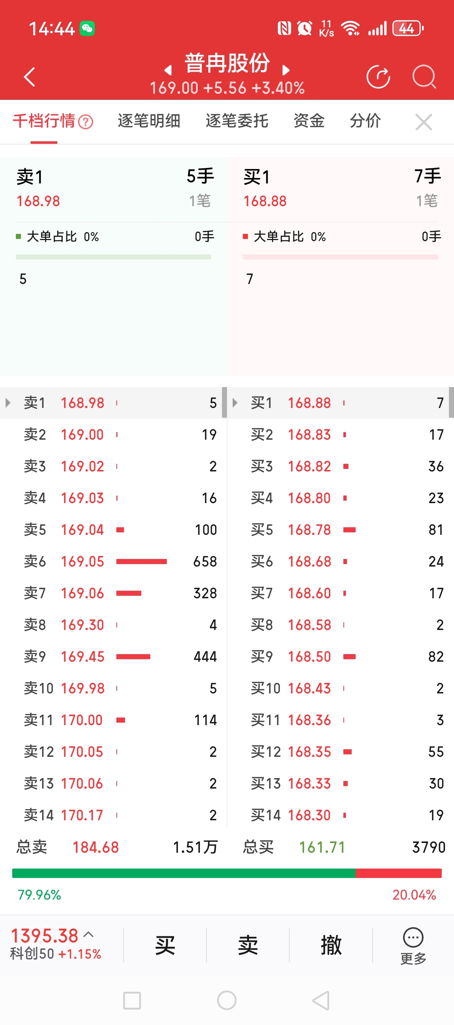Go to previous stock with left triangle
The height and width of the screenshot is (1025, 454).
pyautogui.click(x=168, y=70)
